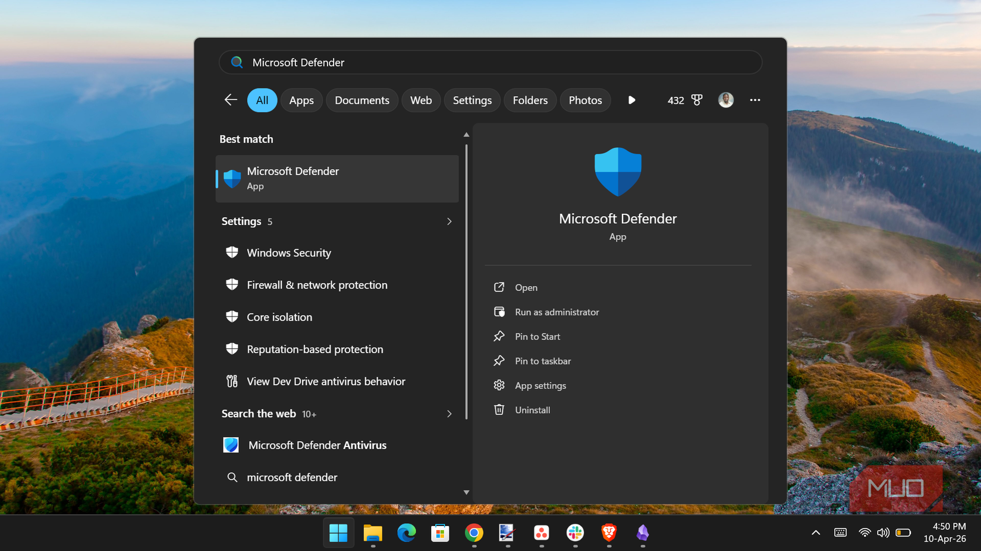Click the back arrow in the search panel

[x=231, y=100]
